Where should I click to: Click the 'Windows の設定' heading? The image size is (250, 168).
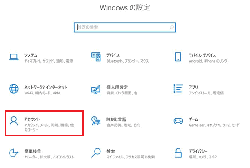(125, 7)
